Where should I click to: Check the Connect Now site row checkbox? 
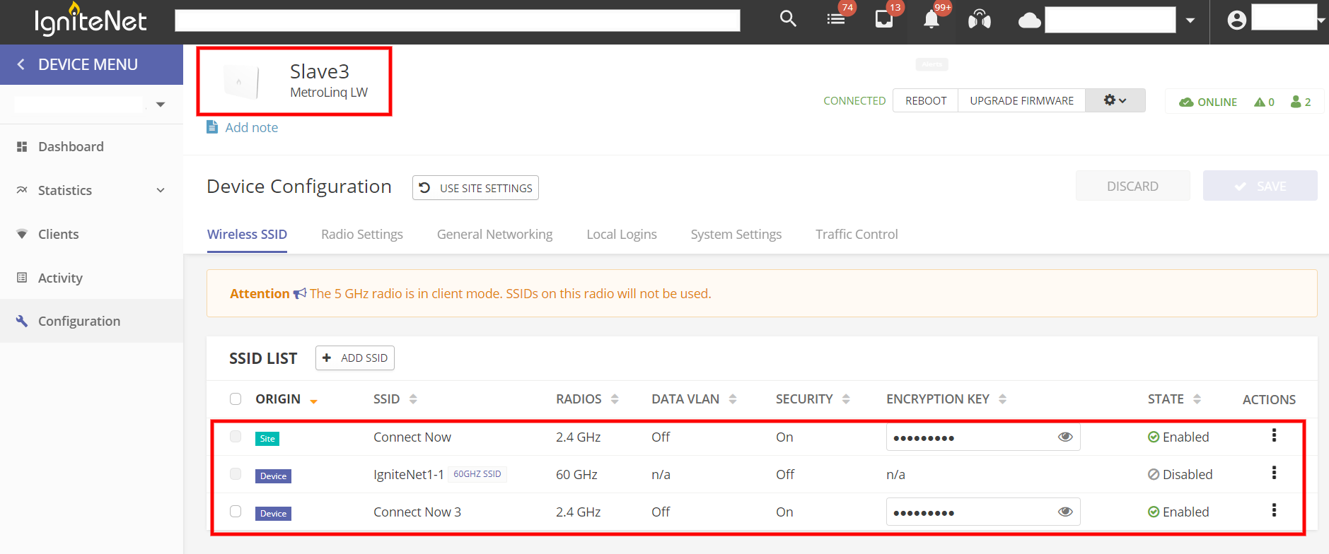(236, 436)
